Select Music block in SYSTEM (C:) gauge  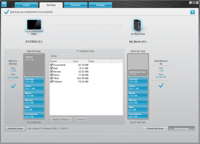click(34, 94)
